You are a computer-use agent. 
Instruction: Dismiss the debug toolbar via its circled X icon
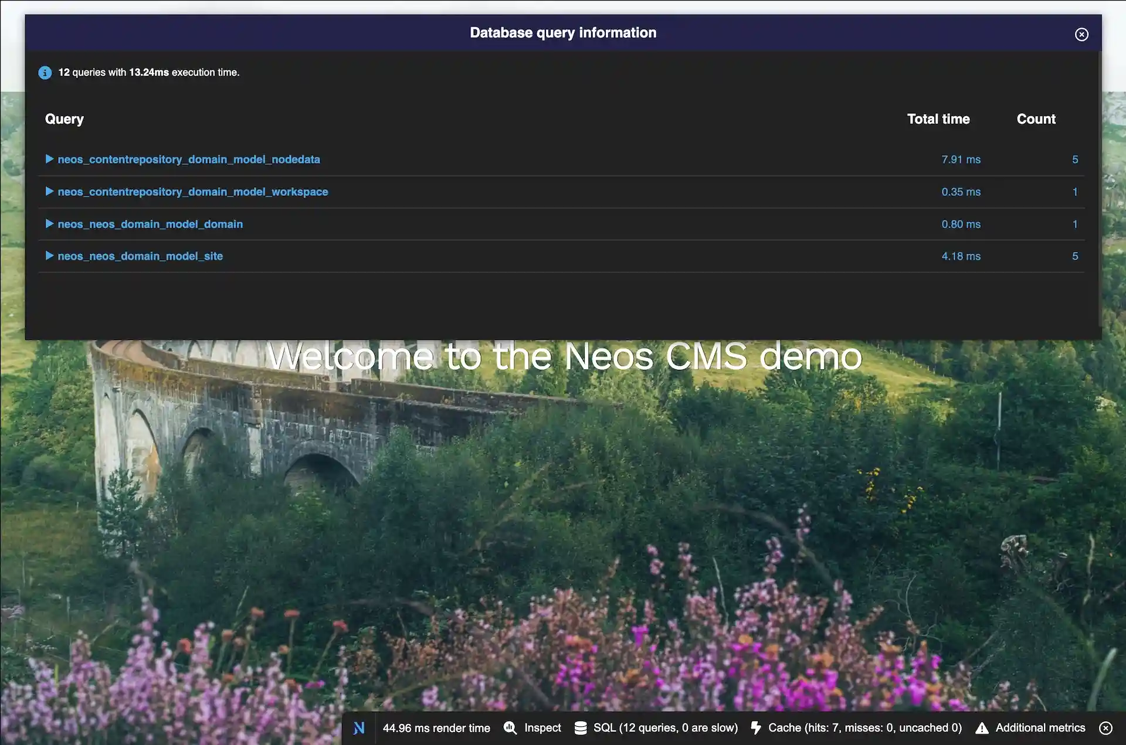click(x=1105, y=728)
